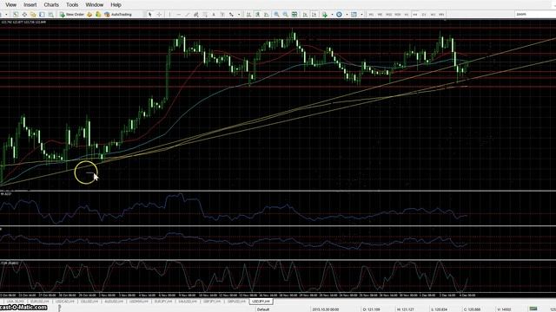
Task: Click the connection status bars icon
Action: coord(533,309)
